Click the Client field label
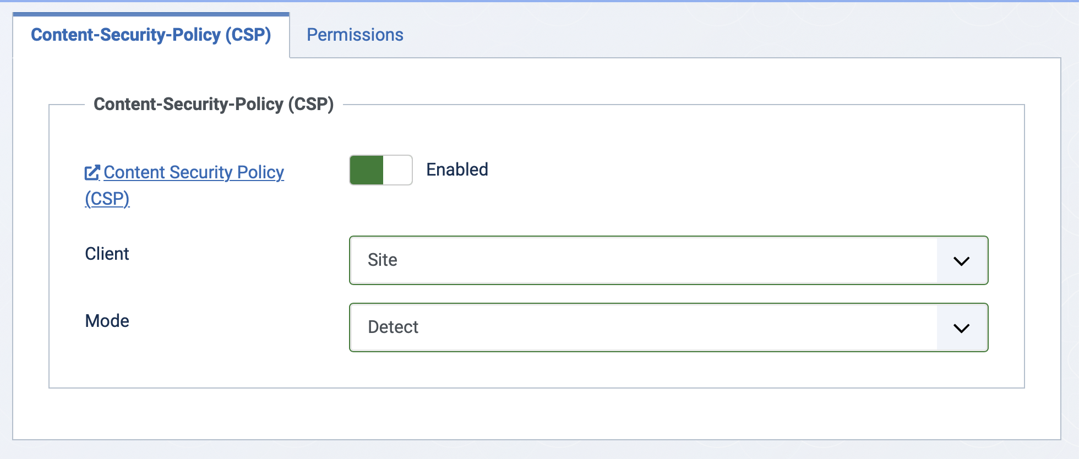The image size is (1079, 459). point(107,254)
